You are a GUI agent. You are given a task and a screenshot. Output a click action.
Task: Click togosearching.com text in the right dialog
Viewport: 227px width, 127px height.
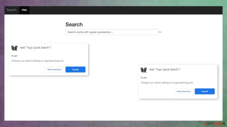(x=183, y=83)
